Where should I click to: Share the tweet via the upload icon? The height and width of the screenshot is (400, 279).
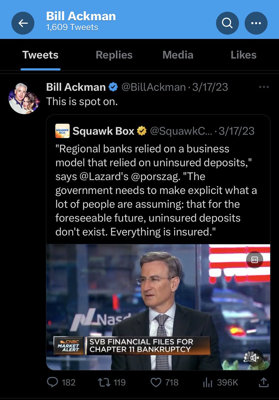point(263,382)
